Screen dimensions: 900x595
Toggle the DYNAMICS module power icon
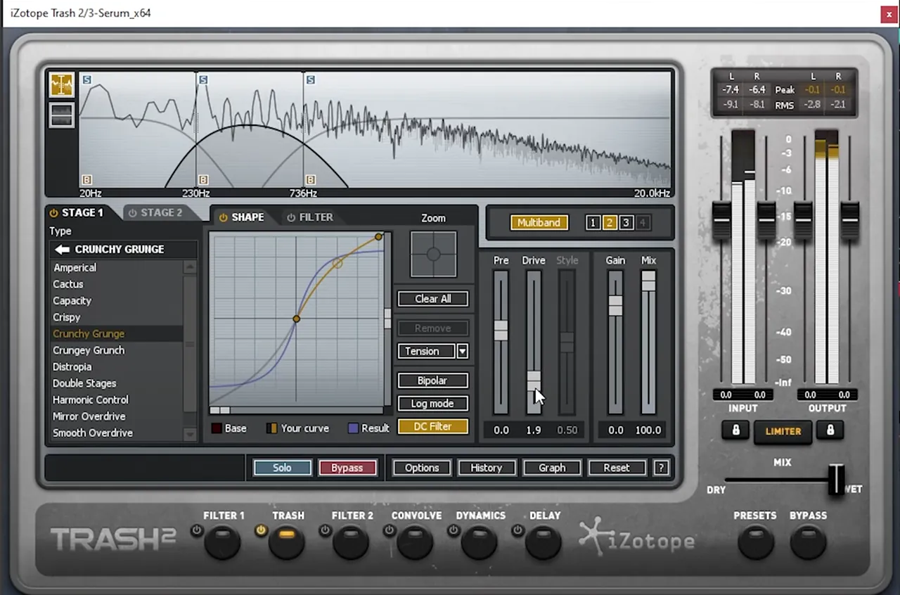[454, 530]
